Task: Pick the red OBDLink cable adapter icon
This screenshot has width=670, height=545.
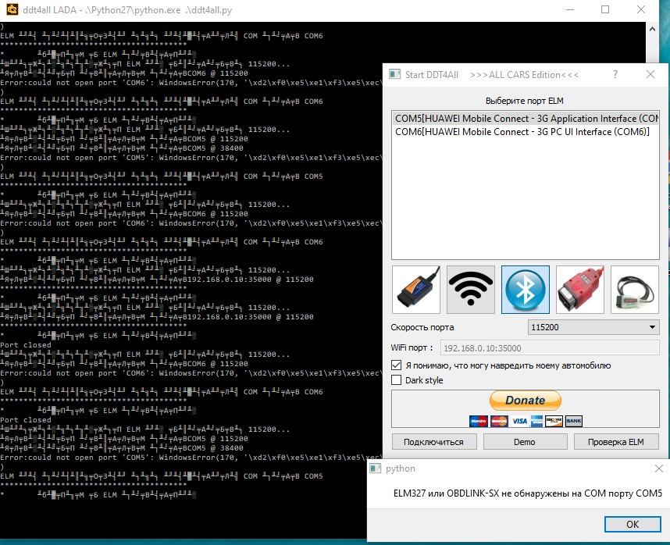Action: [579, 290]
